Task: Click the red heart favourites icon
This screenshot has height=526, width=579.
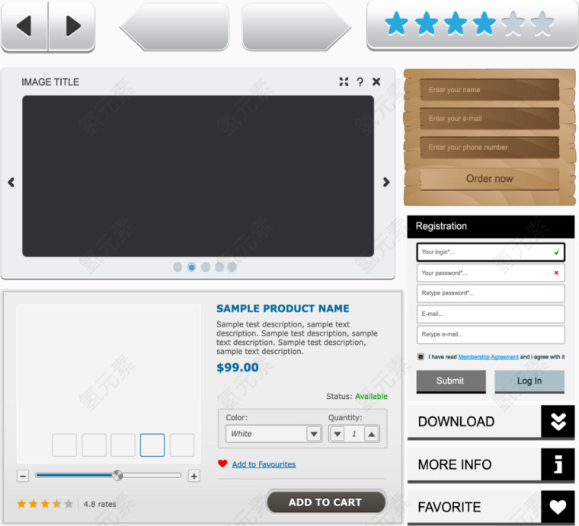Action: tap(222, 464)
